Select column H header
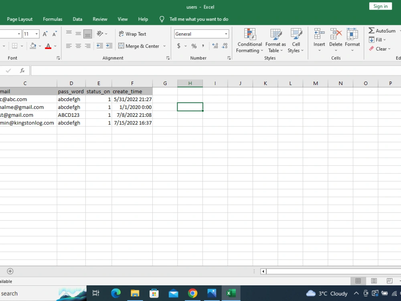The height and width of the screenshot is (301, 401). point(190,83)
